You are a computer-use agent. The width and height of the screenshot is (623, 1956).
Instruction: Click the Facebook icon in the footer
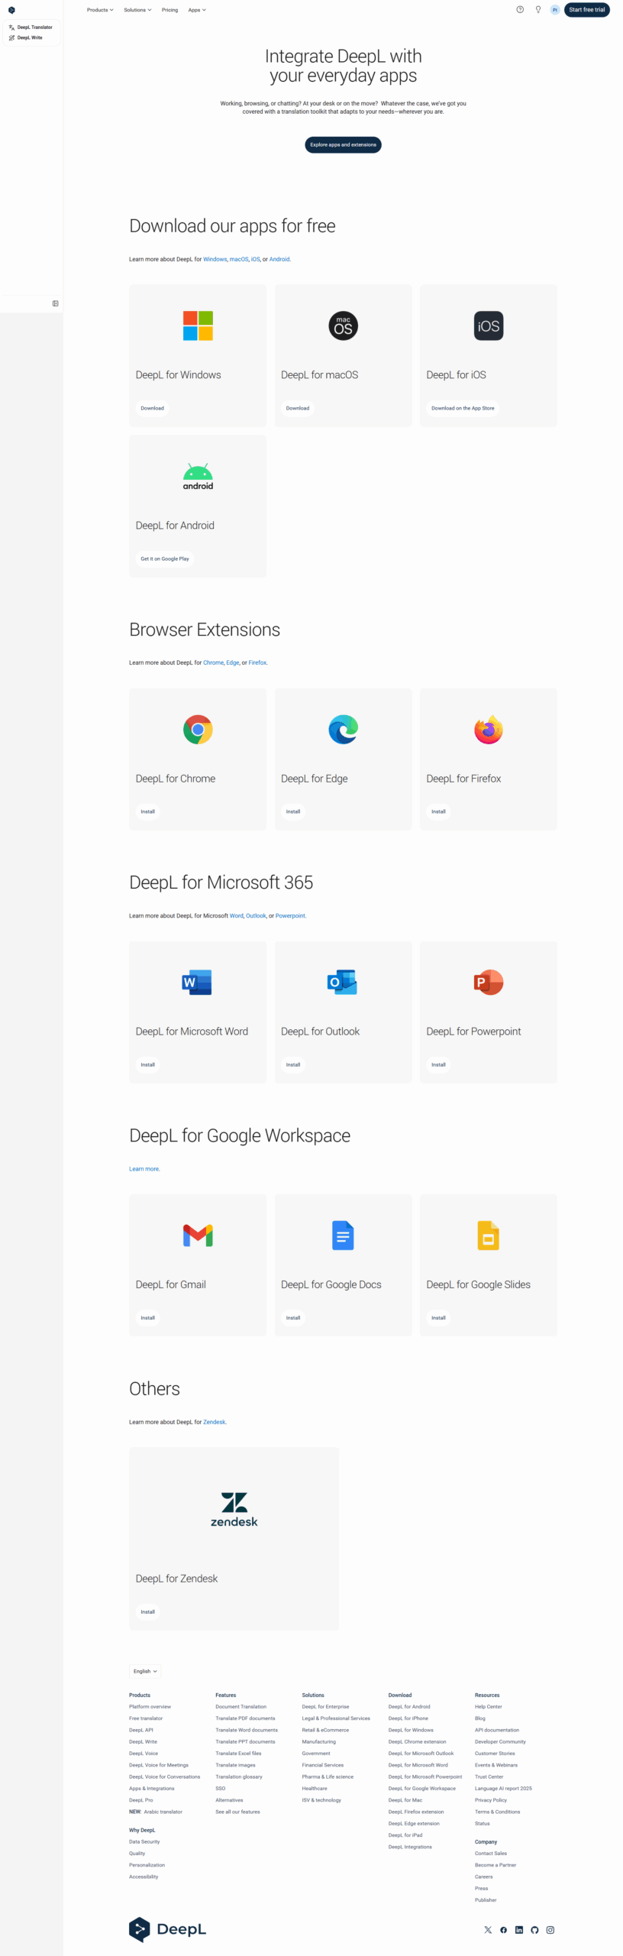503,1929
